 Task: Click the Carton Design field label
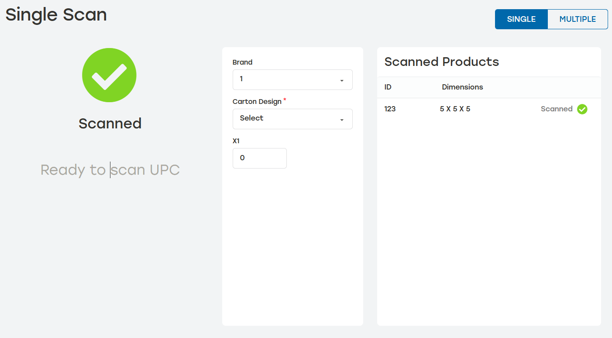tap(257, 101)
